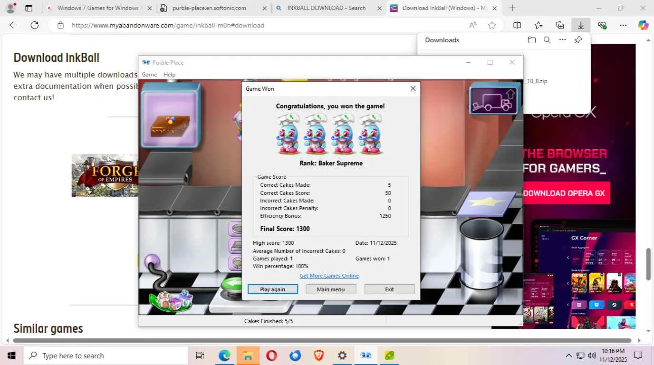Open the Get More Games Online link
Viewport: 654px width, 365px height.
click(329, 276)
